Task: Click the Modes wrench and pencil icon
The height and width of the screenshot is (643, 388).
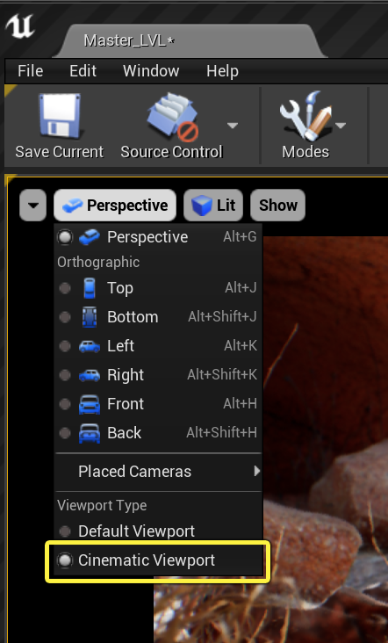Action: [305, 116]
